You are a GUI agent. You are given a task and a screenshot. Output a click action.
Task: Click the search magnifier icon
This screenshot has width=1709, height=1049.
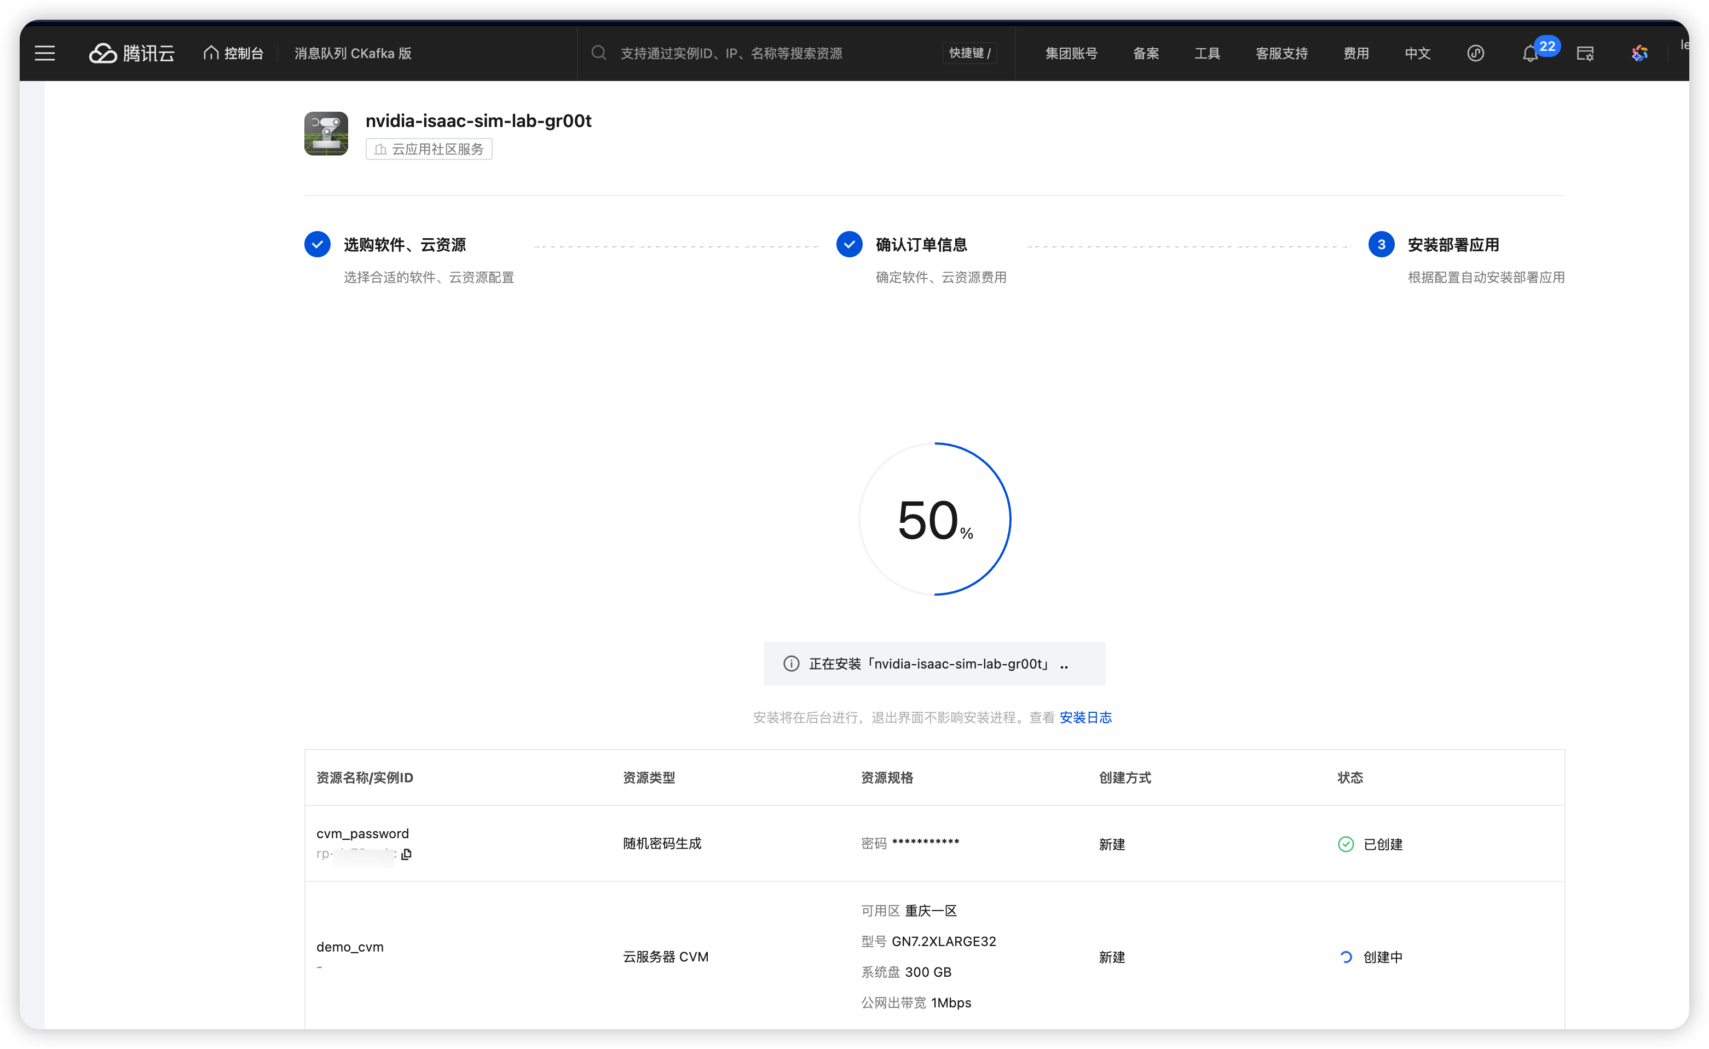pos(598,53)
